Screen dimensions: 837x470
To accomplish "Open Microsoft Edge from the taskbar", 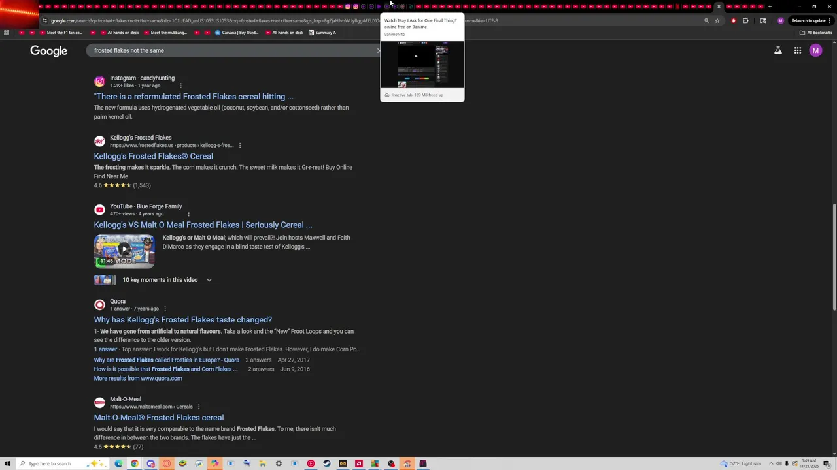I will pyautogui.click(x=118, y=463).
